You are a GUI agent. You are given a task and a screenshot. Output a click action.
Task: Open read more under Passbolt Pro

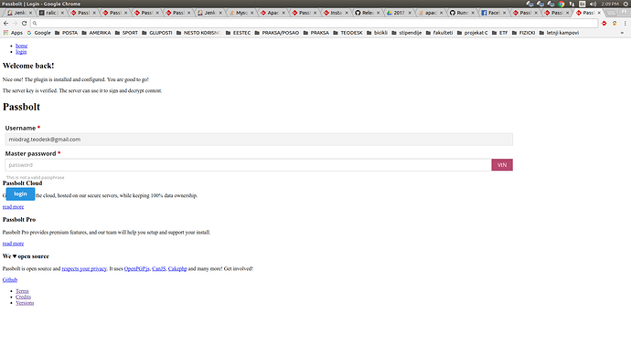(x=13, y=244)
